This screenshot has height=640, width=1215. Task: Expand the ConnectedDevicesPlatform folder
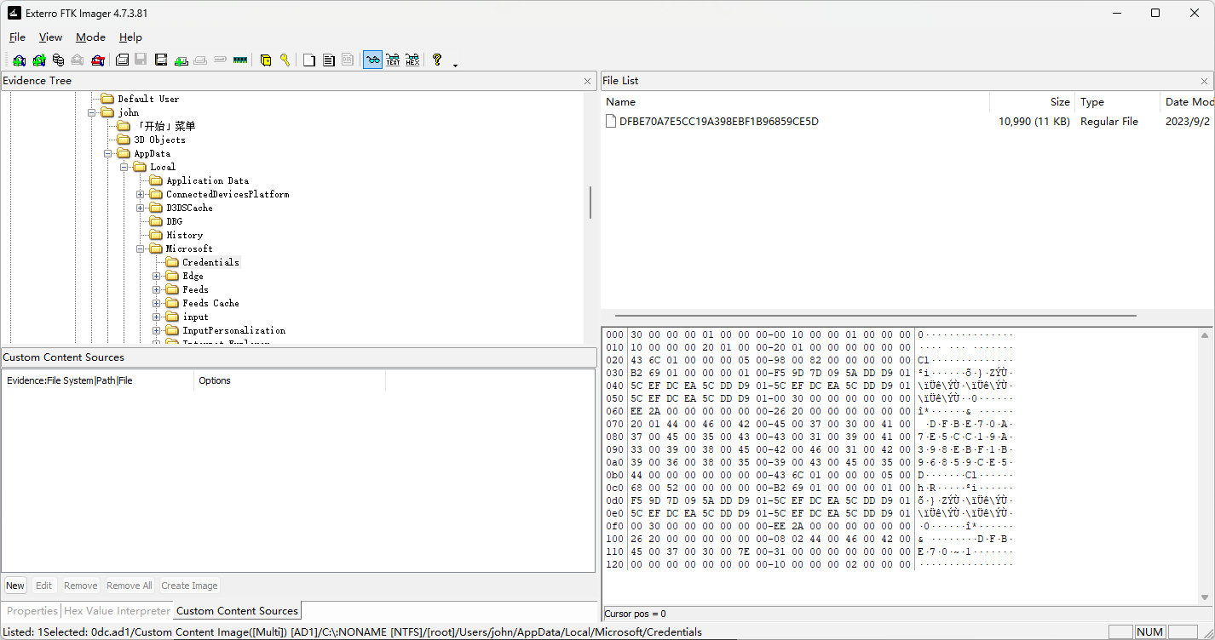pyautogui.click(x=141, y=195)
